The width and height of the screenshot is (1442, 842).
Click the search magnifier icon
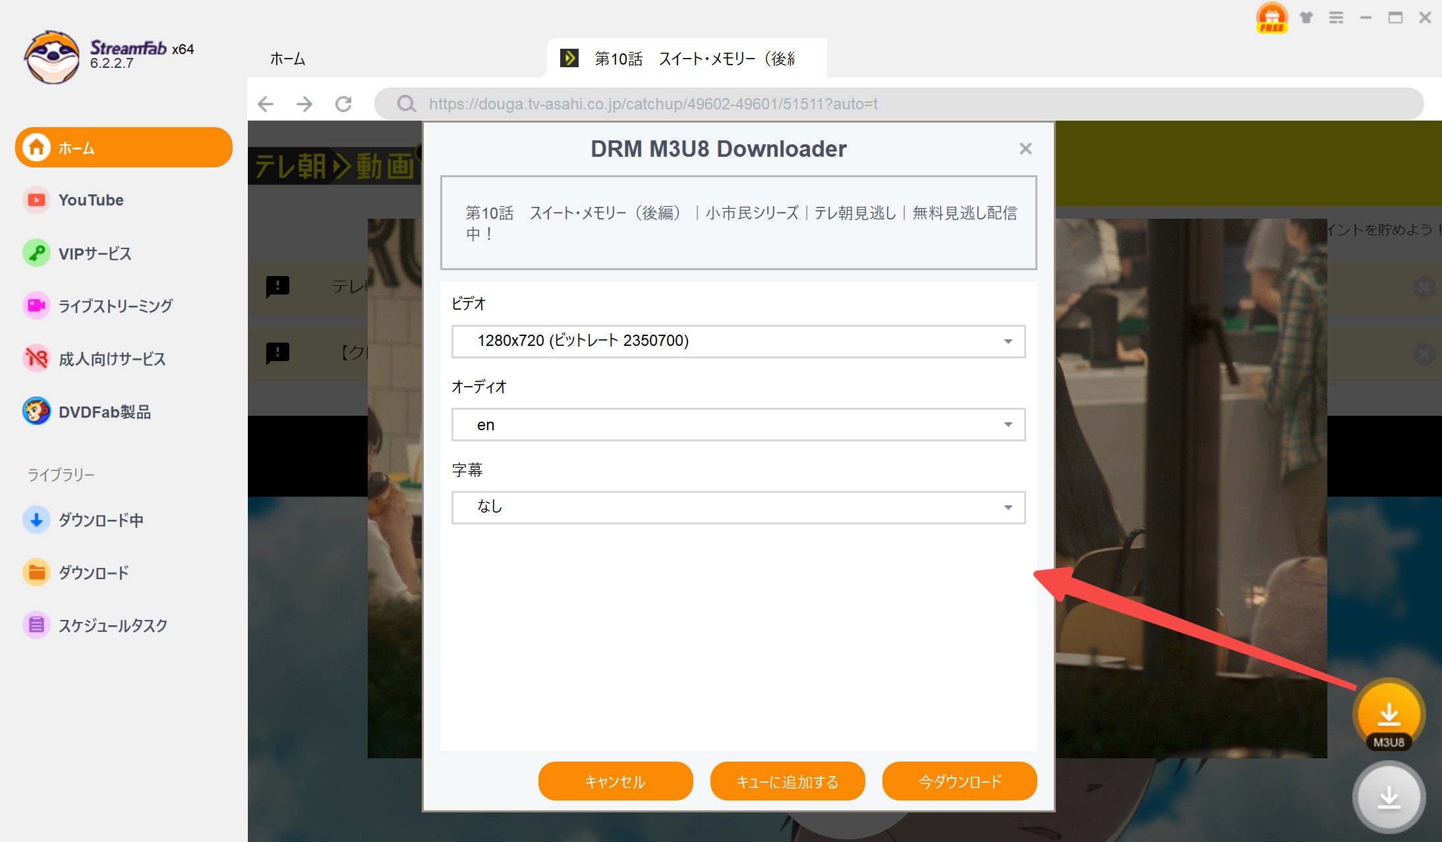407,104
